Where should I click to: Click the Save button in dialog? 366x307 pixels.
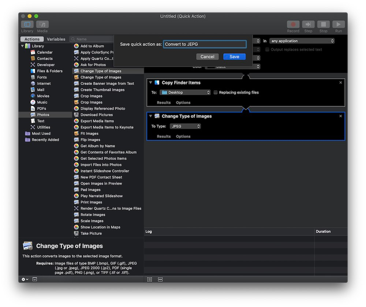tap(234, 57)
